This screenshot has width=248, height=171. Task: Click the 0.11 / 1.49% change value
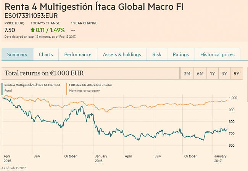point(50,30)
